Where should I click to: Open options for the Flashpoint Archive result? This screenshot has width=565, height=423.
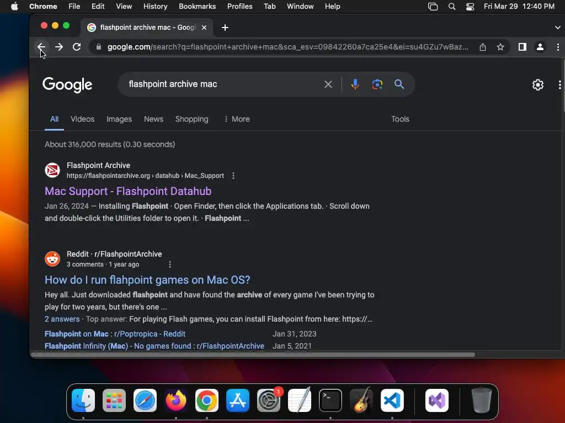[233, 176]
